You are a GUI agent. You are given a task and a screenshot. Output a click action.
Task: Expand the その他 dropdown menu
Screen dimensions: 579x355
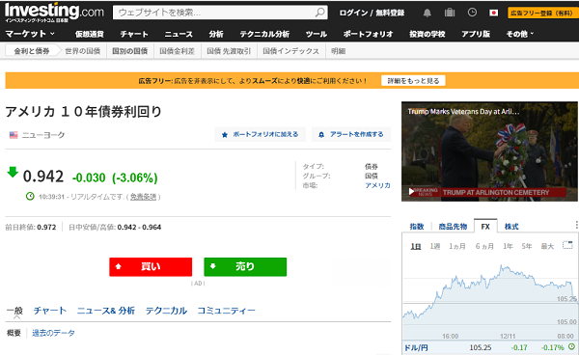(x=520, y=34)
